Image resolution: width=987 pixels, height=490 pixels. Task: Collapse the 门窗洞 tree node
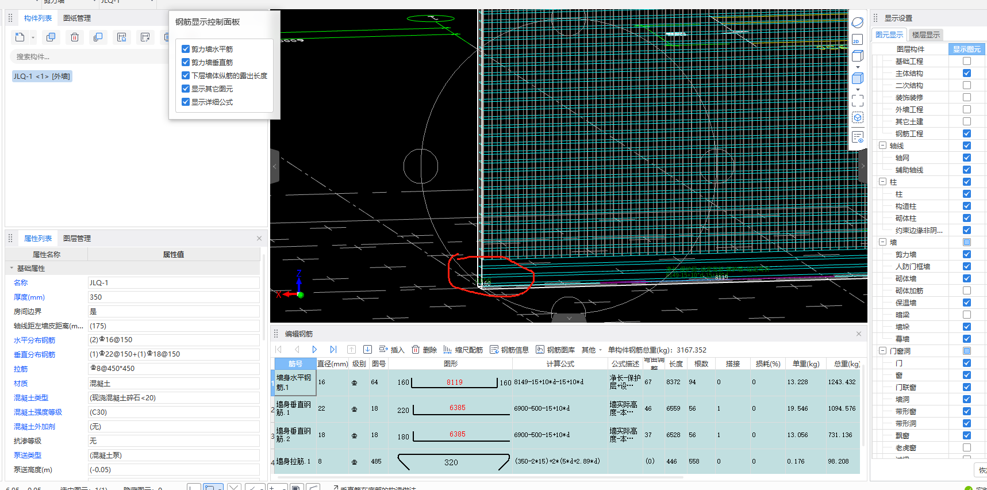882,351
